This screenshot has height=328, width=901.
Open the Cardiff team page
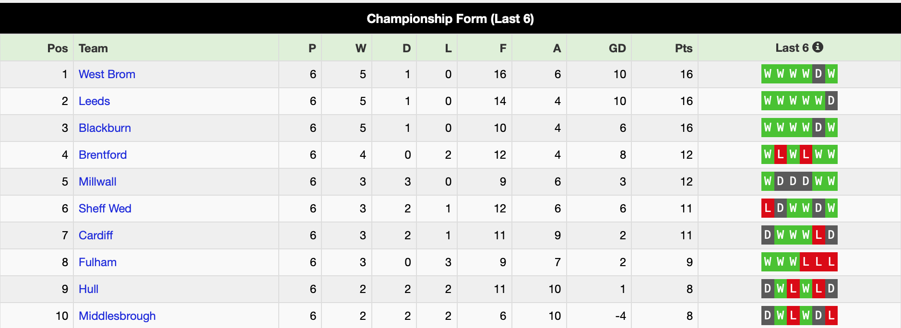point(96,235)
